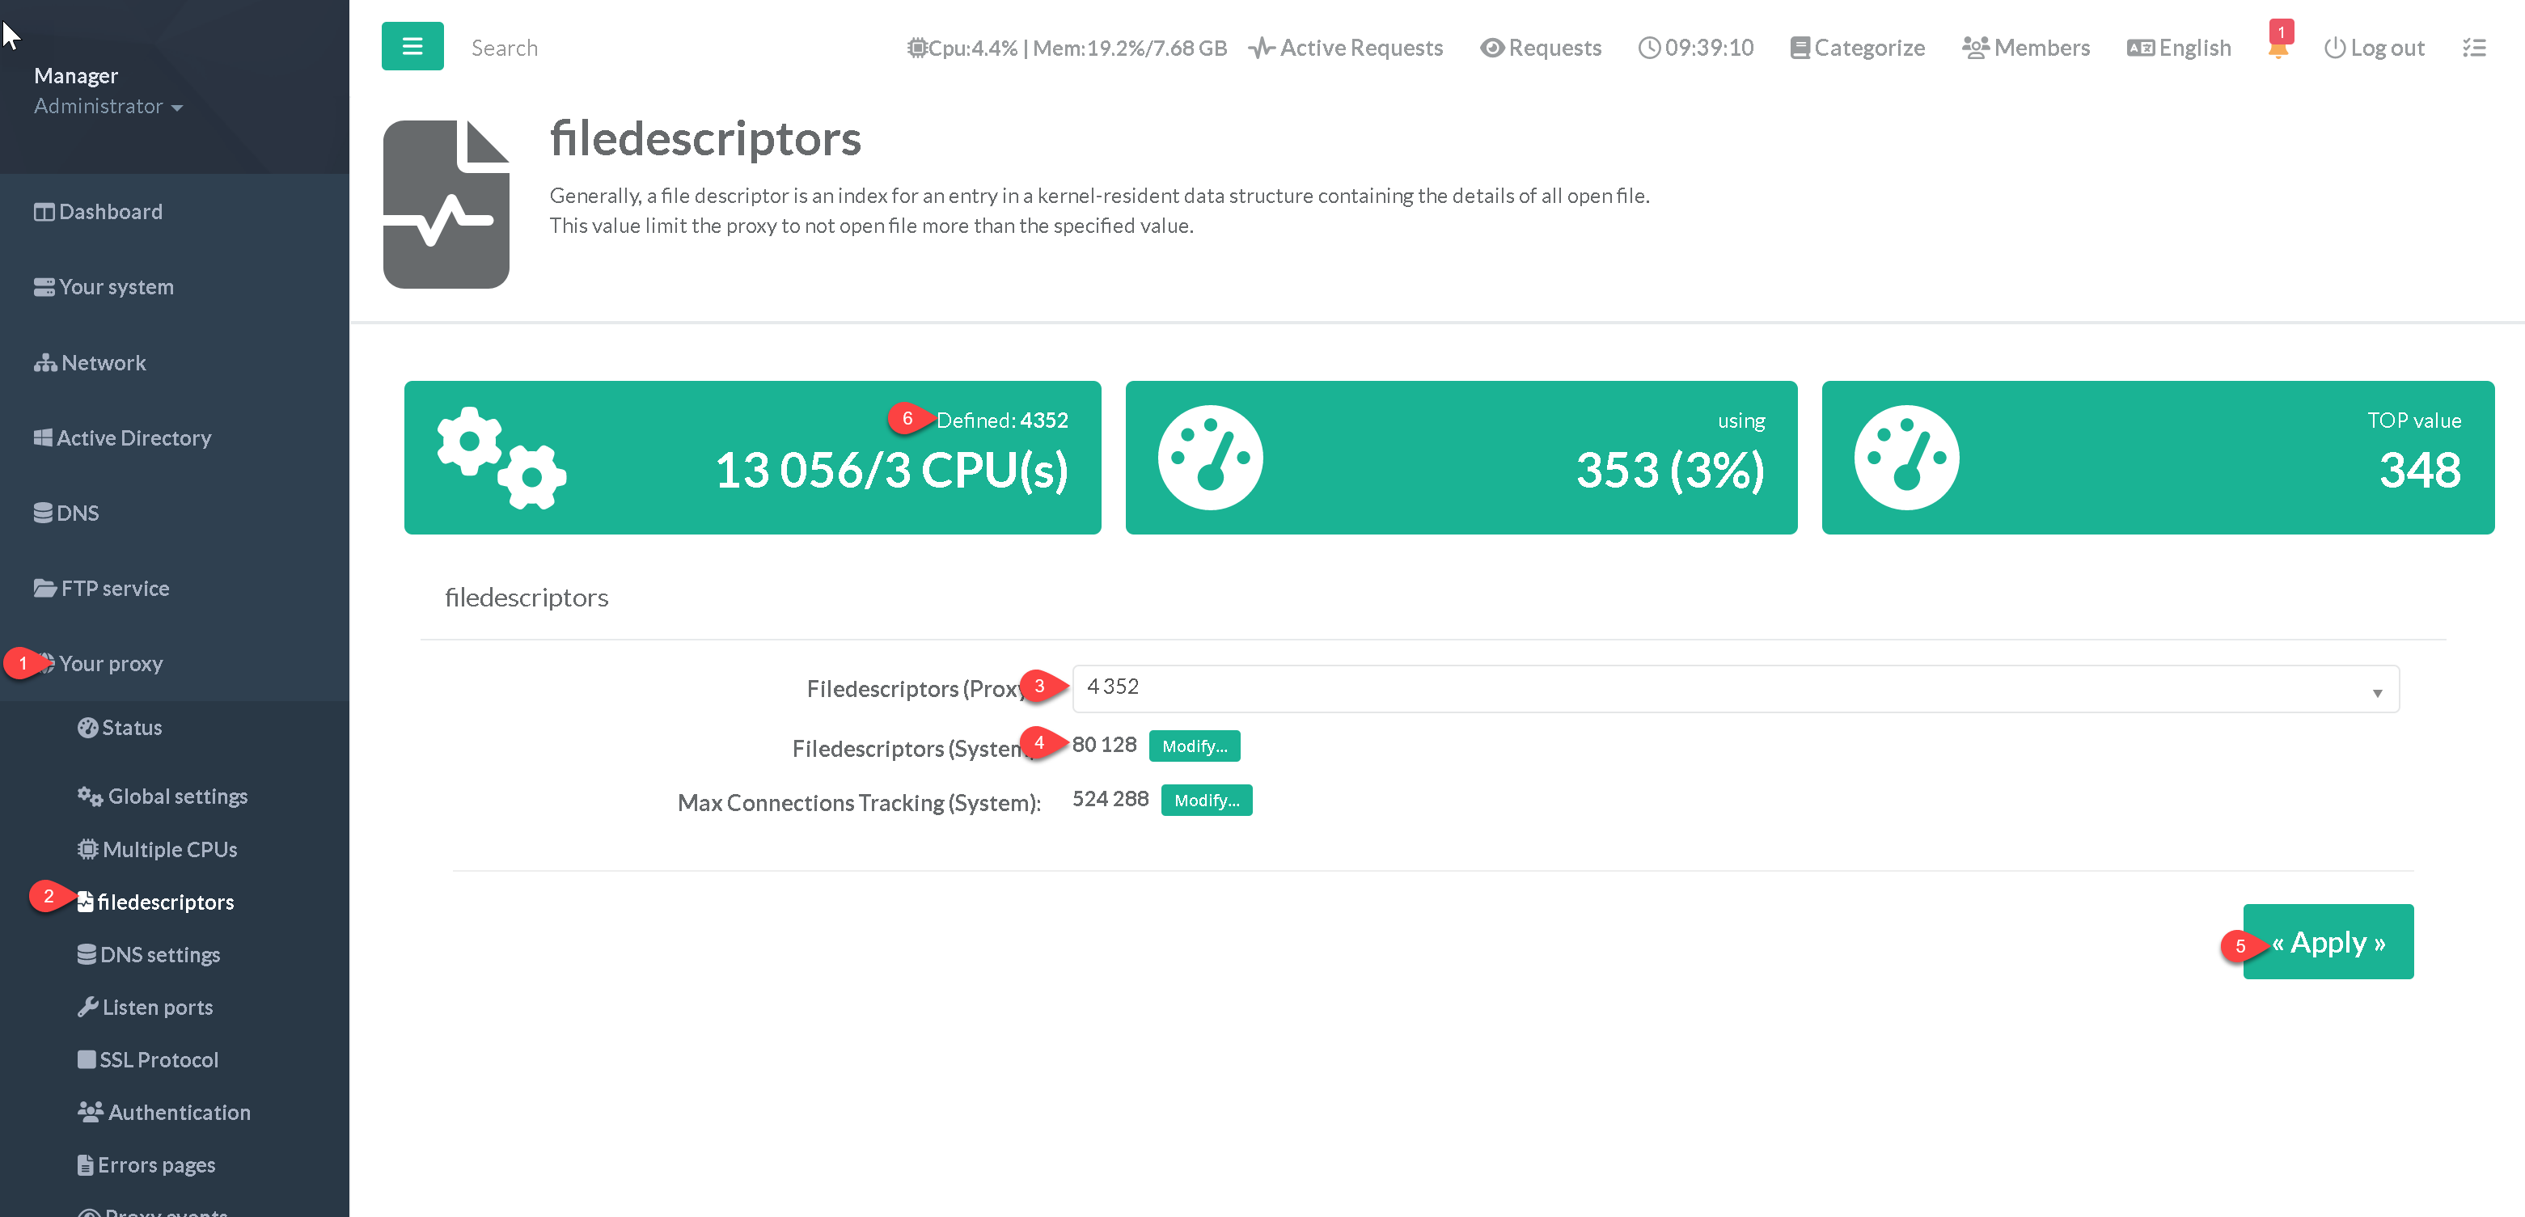
Task: Click the large filedescriptors page icon
Action: (x=446, y=204)
